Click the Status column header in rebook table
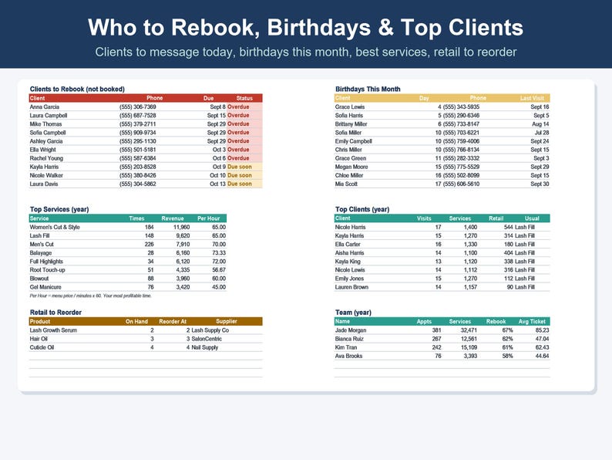This screenshot has height=460, width=612. tap(244, 98)
